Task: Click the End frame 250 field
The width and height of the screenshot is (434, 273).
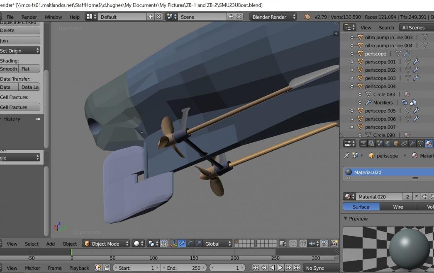Action: (x=183, y=268)
